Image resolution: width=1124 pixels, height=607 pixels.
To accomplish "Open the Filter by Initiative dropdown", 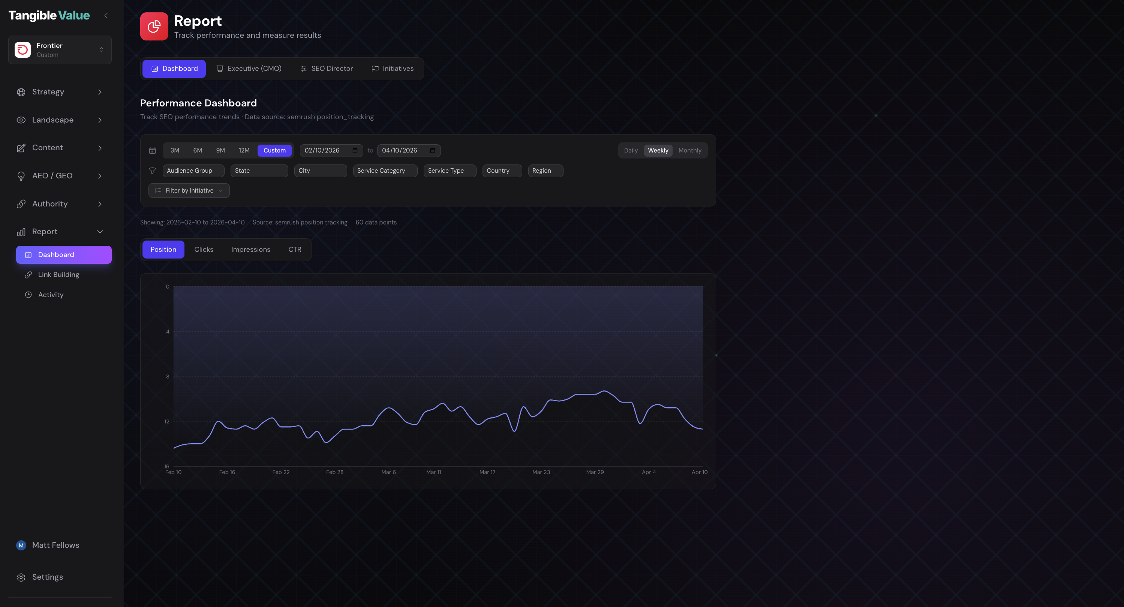I will [189, 191].
